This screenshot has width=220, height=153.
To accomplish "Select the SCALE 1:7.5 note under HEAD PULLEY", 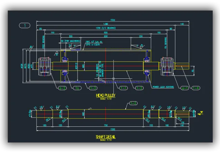I will [106, 99].
